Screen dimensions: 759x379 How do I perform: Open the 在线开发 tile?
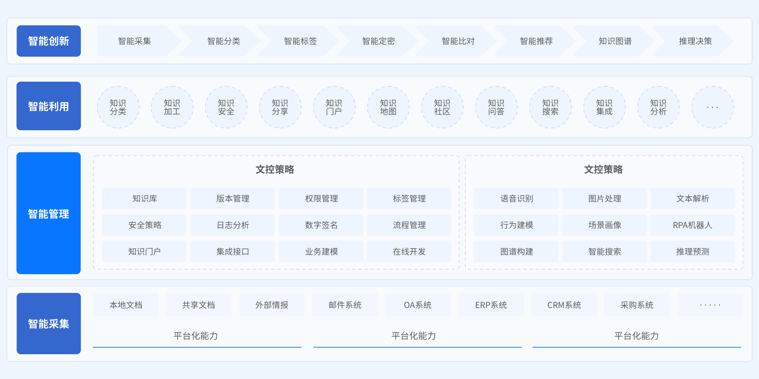point(409,252)
